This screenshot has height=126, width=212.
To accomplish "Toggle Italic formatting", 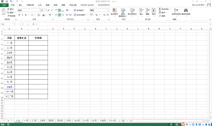I will 23,15.
